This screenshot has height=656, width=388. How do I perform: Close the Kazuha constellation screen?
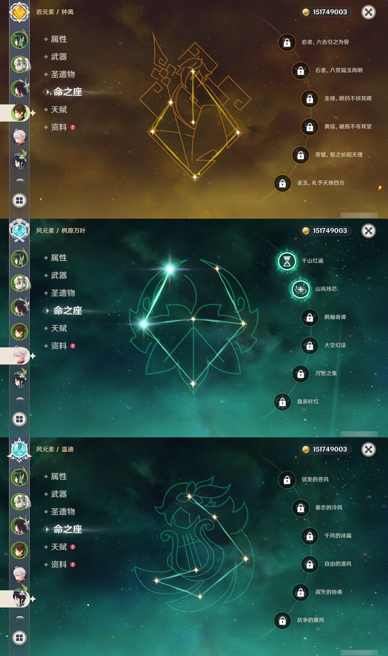point(369,231)
